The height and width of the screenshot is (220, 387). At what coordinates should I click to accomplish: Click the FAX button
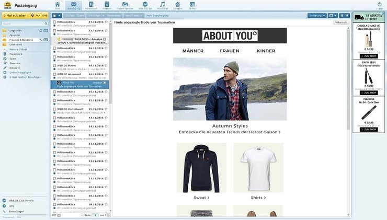38,15
